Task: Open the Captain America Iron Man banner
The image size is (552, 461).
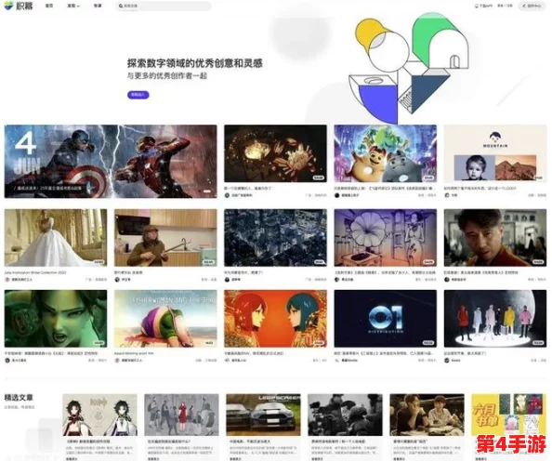Action: 111,162
